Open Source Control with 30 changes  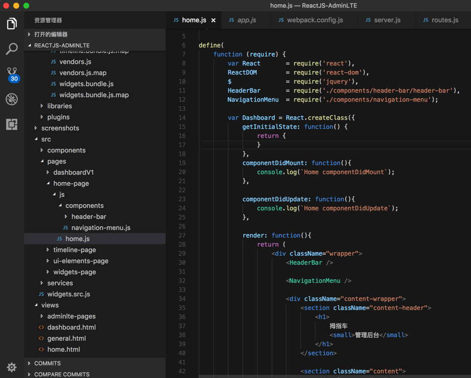pyautogui.click(x=12, y=74)
